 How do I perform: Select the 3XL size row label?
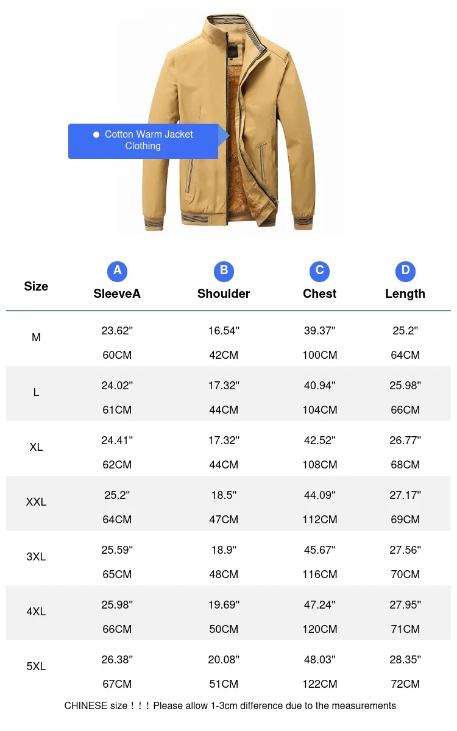coord(36,557)
